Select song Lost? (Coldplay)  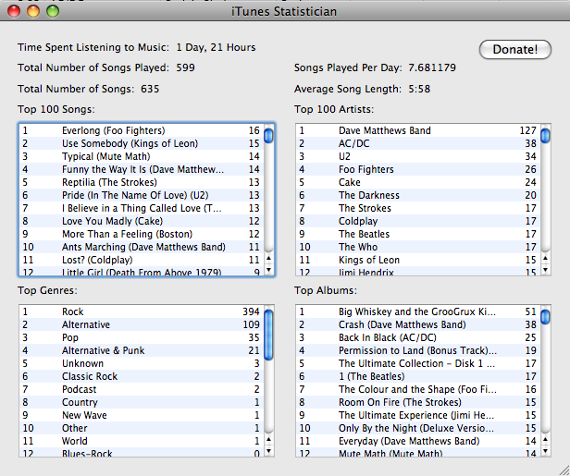coord(142,260)
